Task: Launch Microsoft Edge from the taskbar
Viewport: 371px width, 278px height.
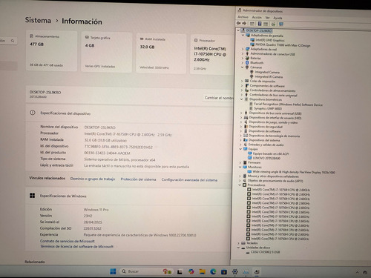Action: tap(213, 271)
